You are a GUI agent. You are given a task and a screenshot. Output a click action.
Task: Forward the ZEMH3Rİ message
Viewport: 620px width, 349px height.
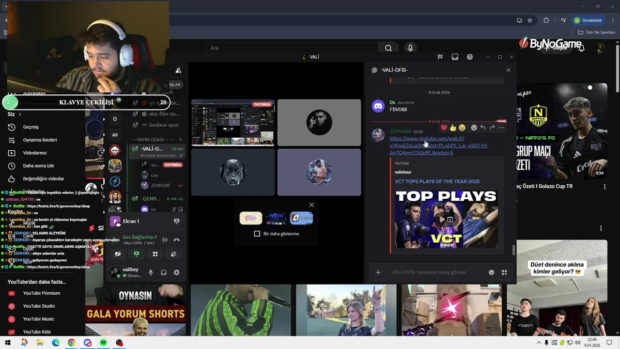492,127
